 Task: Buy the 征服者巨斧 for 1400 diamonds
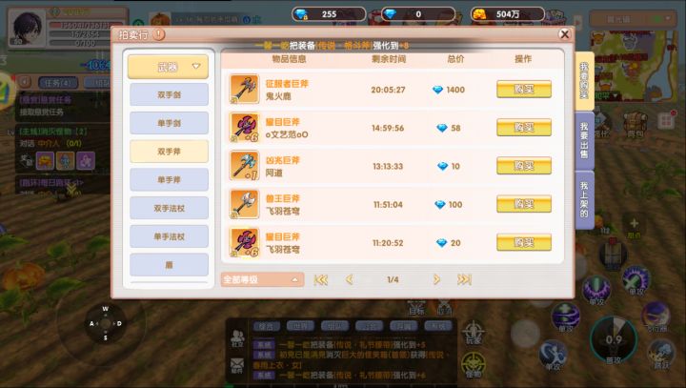pyautogui.click(x=524, y=90)
